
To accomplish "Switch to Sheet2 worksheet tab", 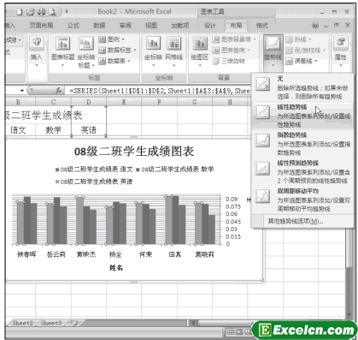I will point(22,323).
